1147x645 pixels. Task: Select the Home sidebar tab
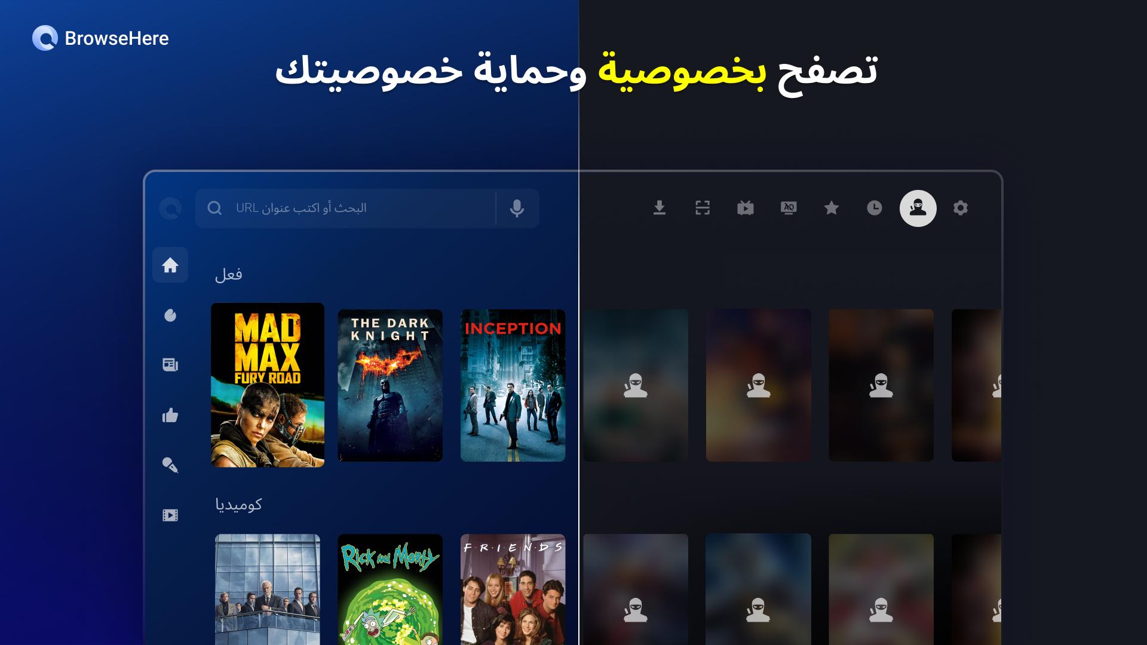click(170, 265)
